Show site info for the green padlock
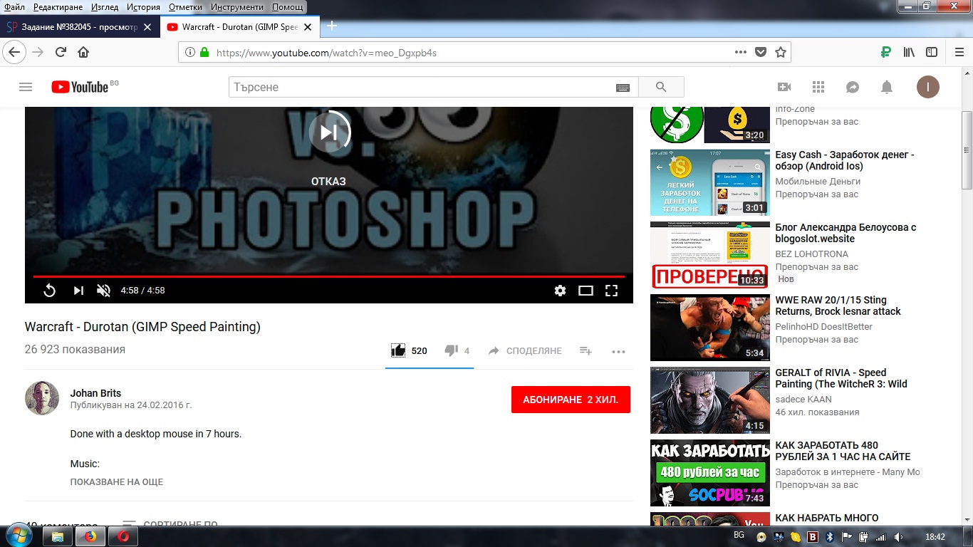Screen dimensions: 973x547 pyautogui.click(x=205, y=53)
